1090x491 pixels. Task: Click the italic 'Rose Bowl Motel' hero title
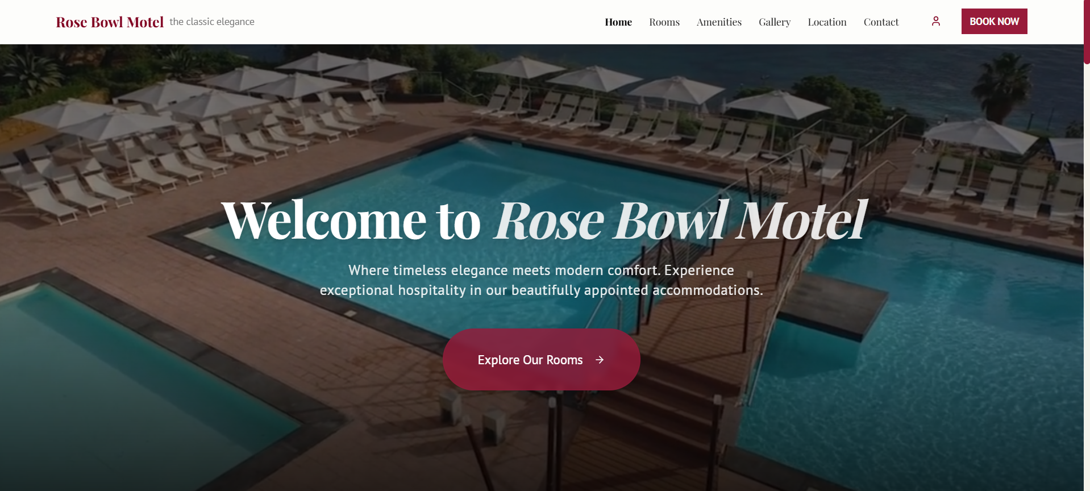tap(681, 220)
